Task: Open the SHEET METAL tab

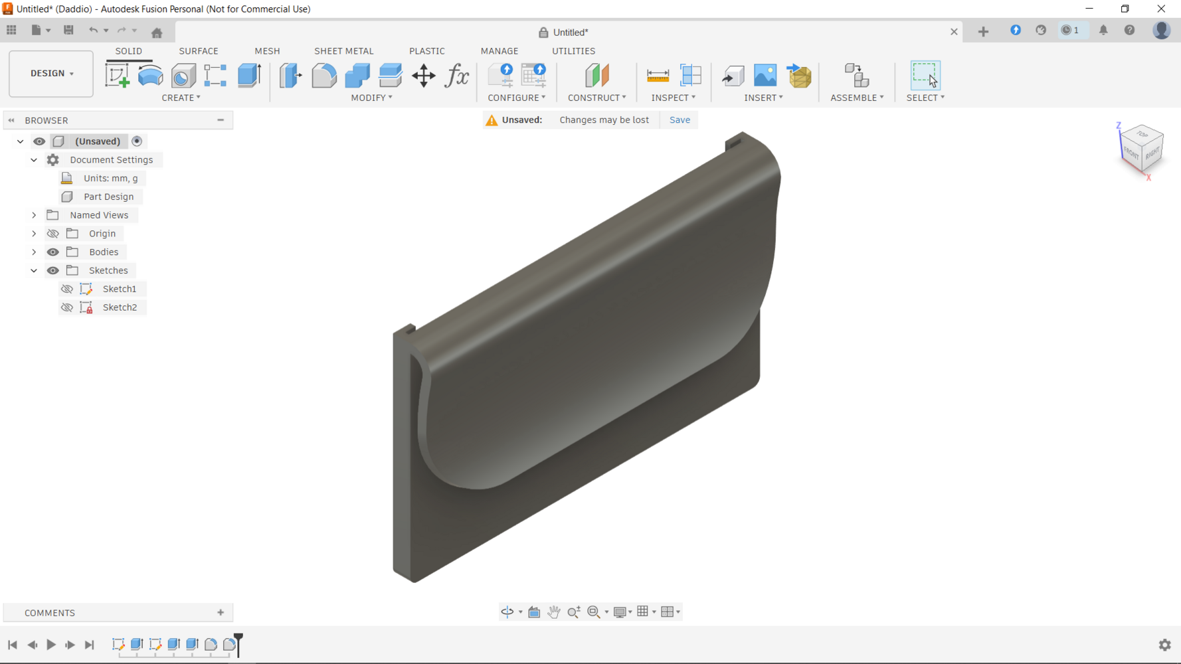Action: coord(343,51)
